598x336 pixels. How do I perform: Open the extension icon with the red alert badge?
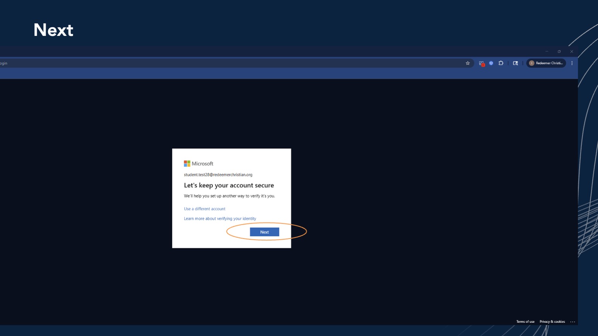[481, 63]
